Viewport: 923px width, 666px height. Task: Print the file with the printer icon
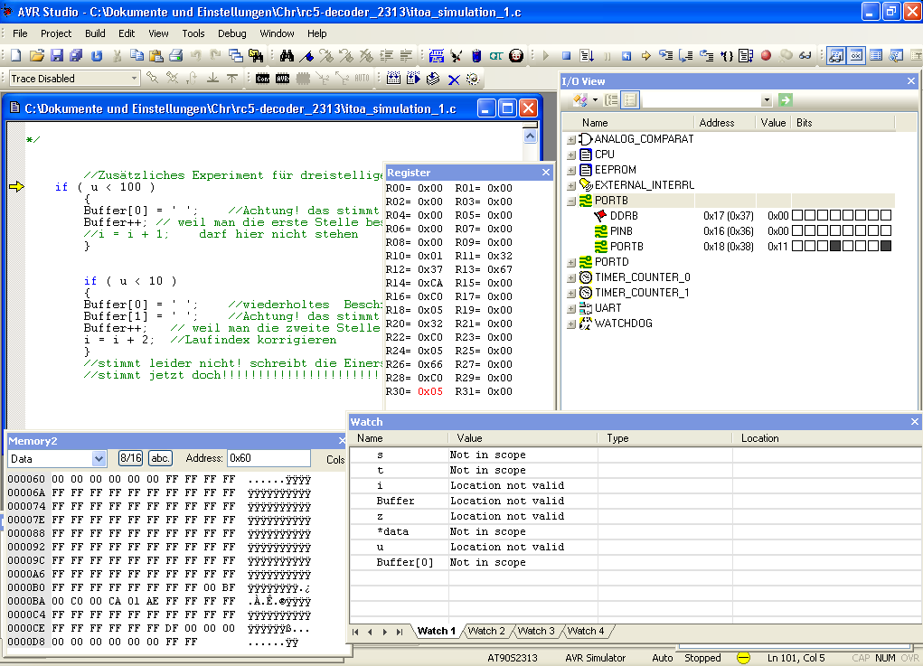176,55
